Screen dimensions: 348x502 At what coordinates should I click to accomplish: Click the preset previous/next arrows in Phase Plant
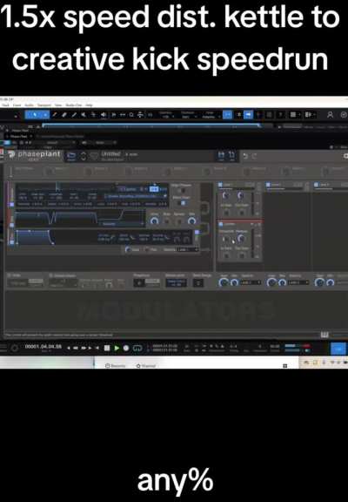[84, 156]
